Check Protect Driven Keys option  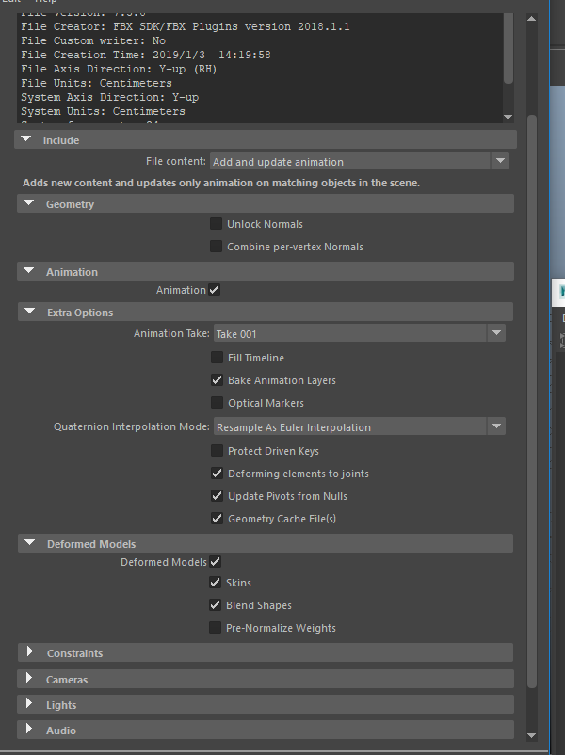[x=217, y=451]
